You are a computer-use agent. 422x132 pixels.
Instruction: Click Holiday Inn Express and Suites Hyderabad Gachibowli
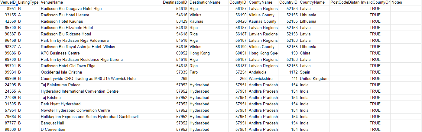coord(101,117)
